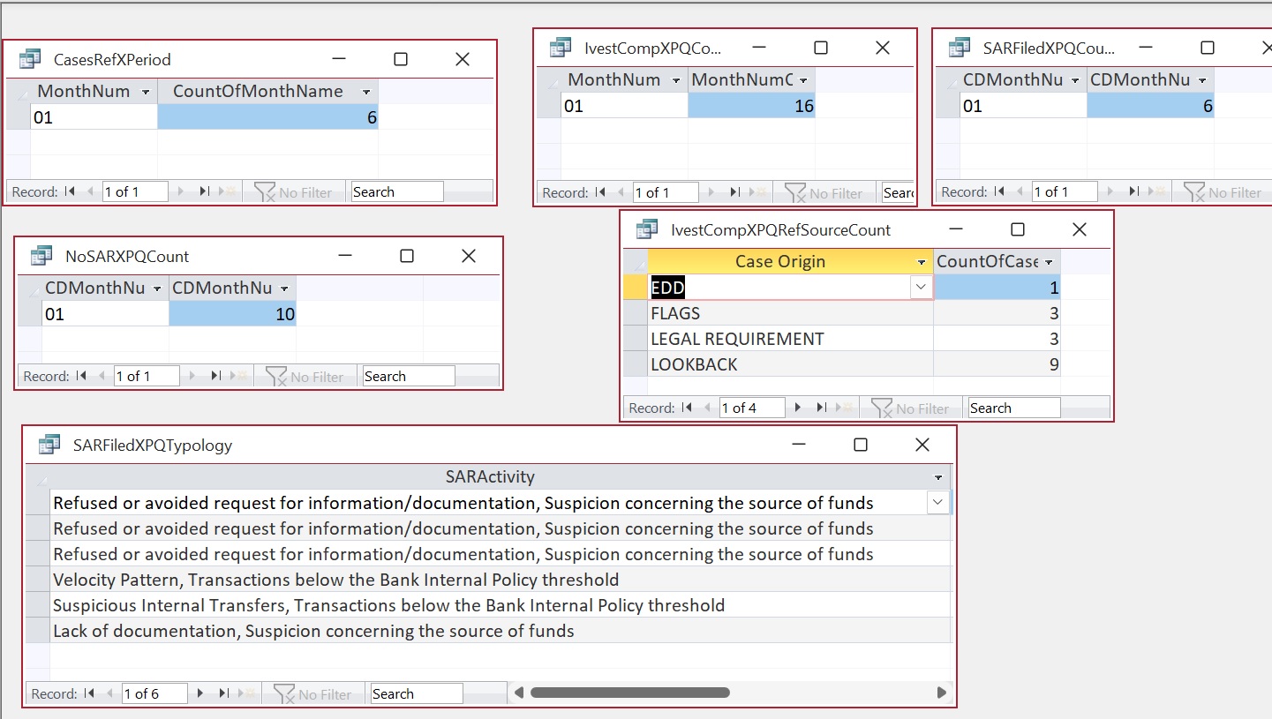The image size is (1272, 719).
Task: Select the LOOKBACK row cell
Action: 790,364
